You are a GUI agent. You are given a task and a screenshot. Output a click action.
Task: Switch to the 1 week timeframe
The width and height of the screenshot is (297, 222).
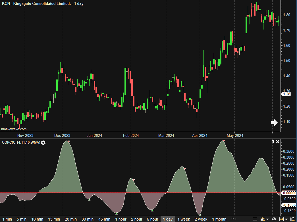(x=184, y=219)
